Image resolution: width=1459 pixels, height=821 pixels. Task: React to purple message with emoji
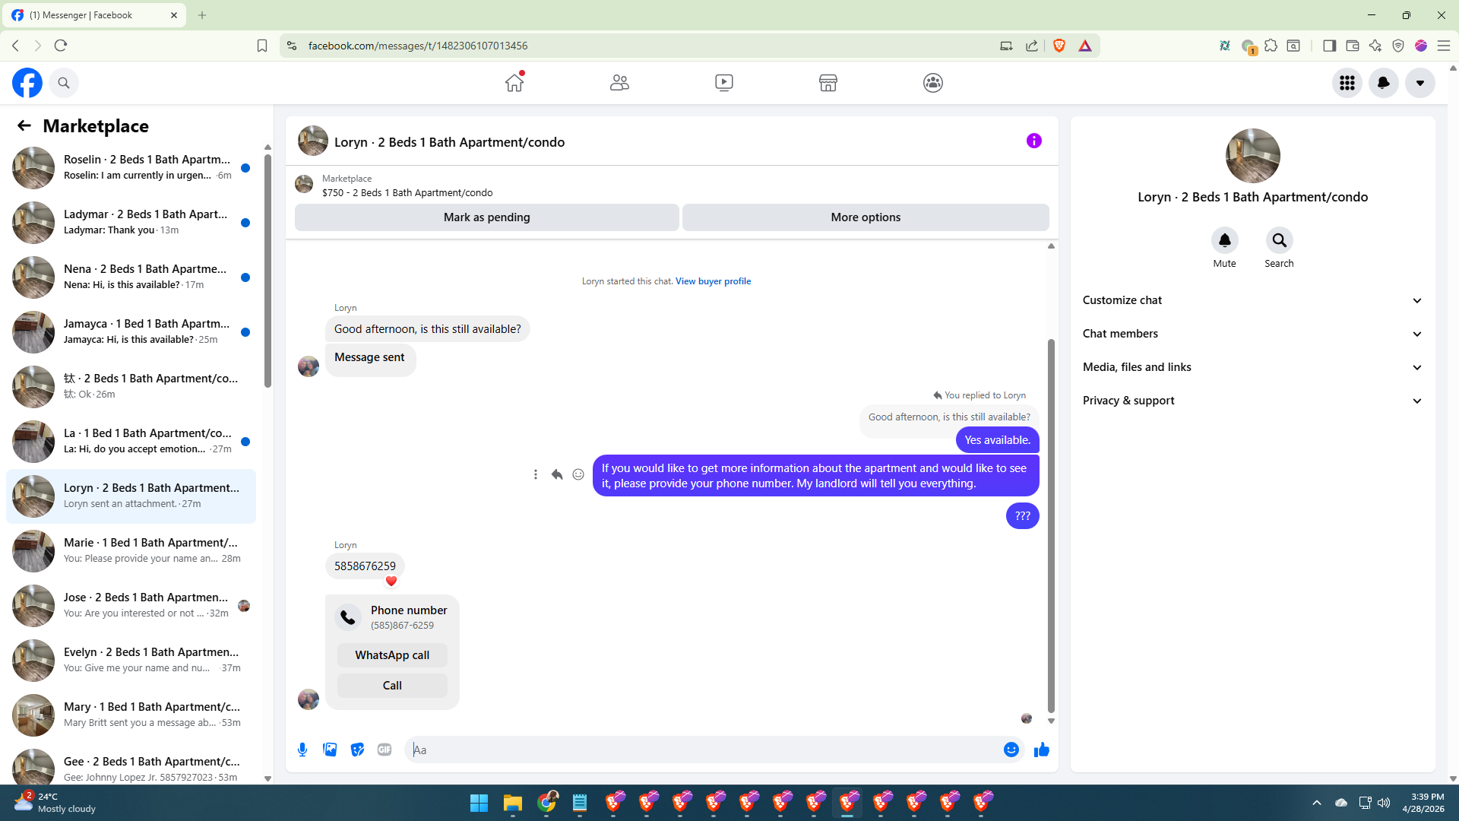pos(578,474)
